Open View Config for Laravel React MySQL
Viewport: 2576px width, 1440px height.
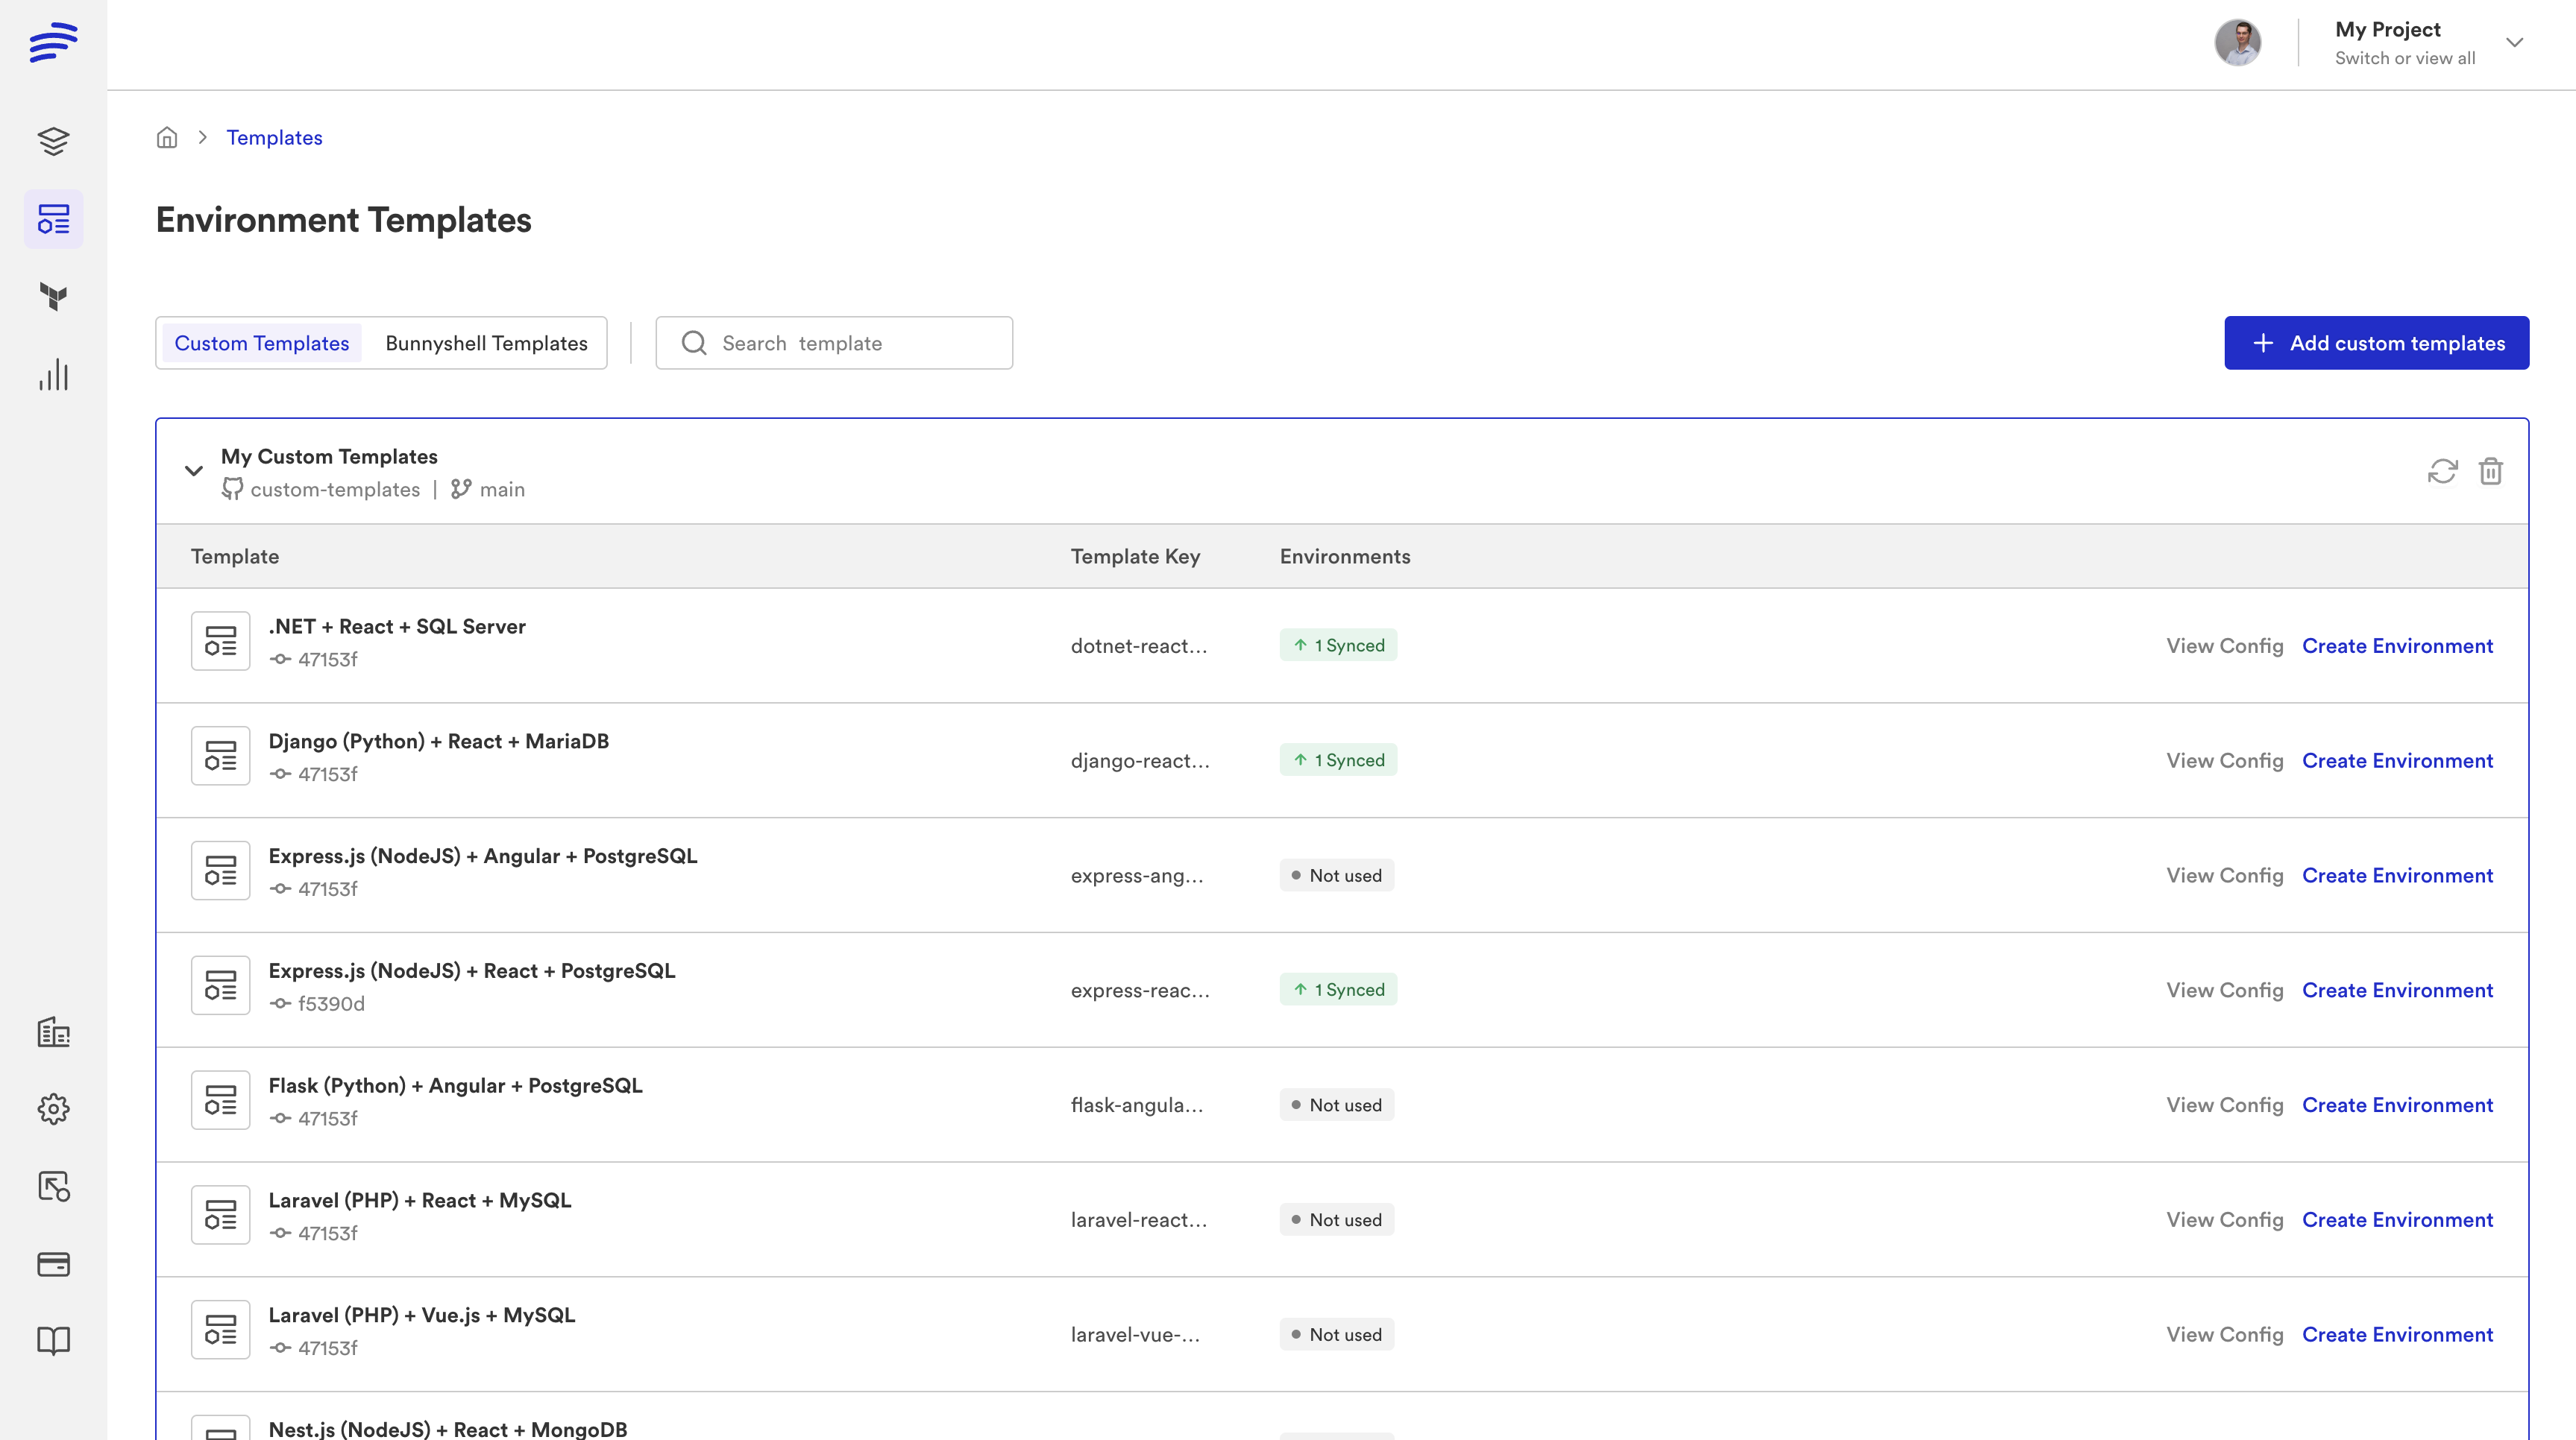pos(2224,1219)
